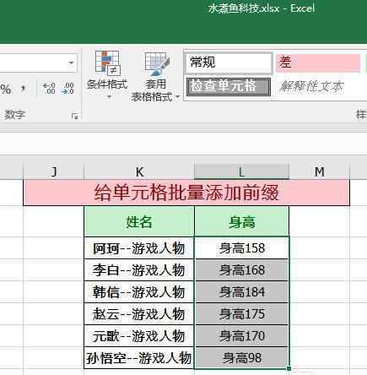Apply the percent style number format
367x375 pixels.
pyautogui.click(x=5, y=90)
